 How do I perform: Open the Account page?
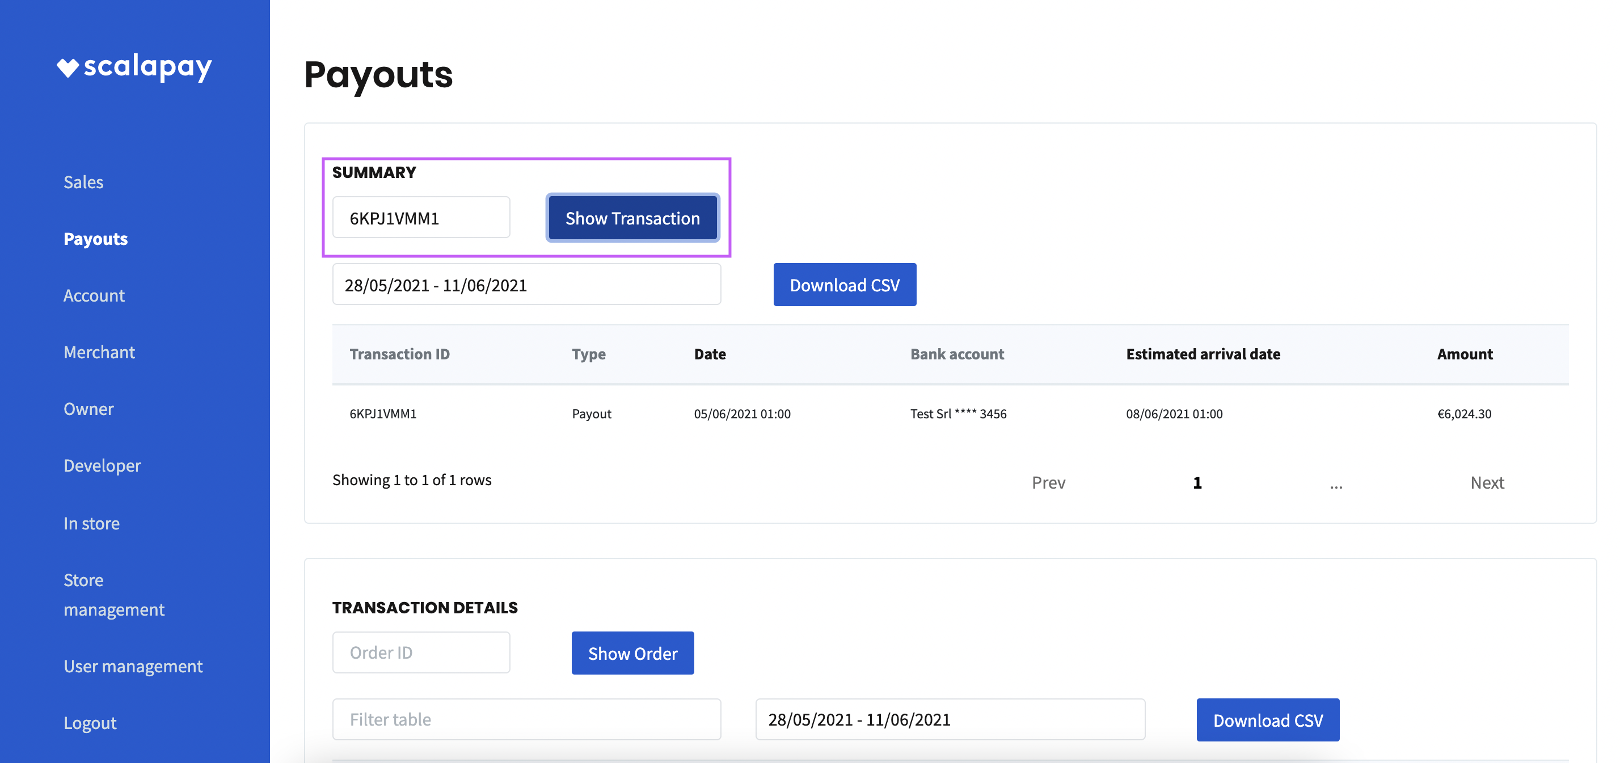tap(94, 295)
